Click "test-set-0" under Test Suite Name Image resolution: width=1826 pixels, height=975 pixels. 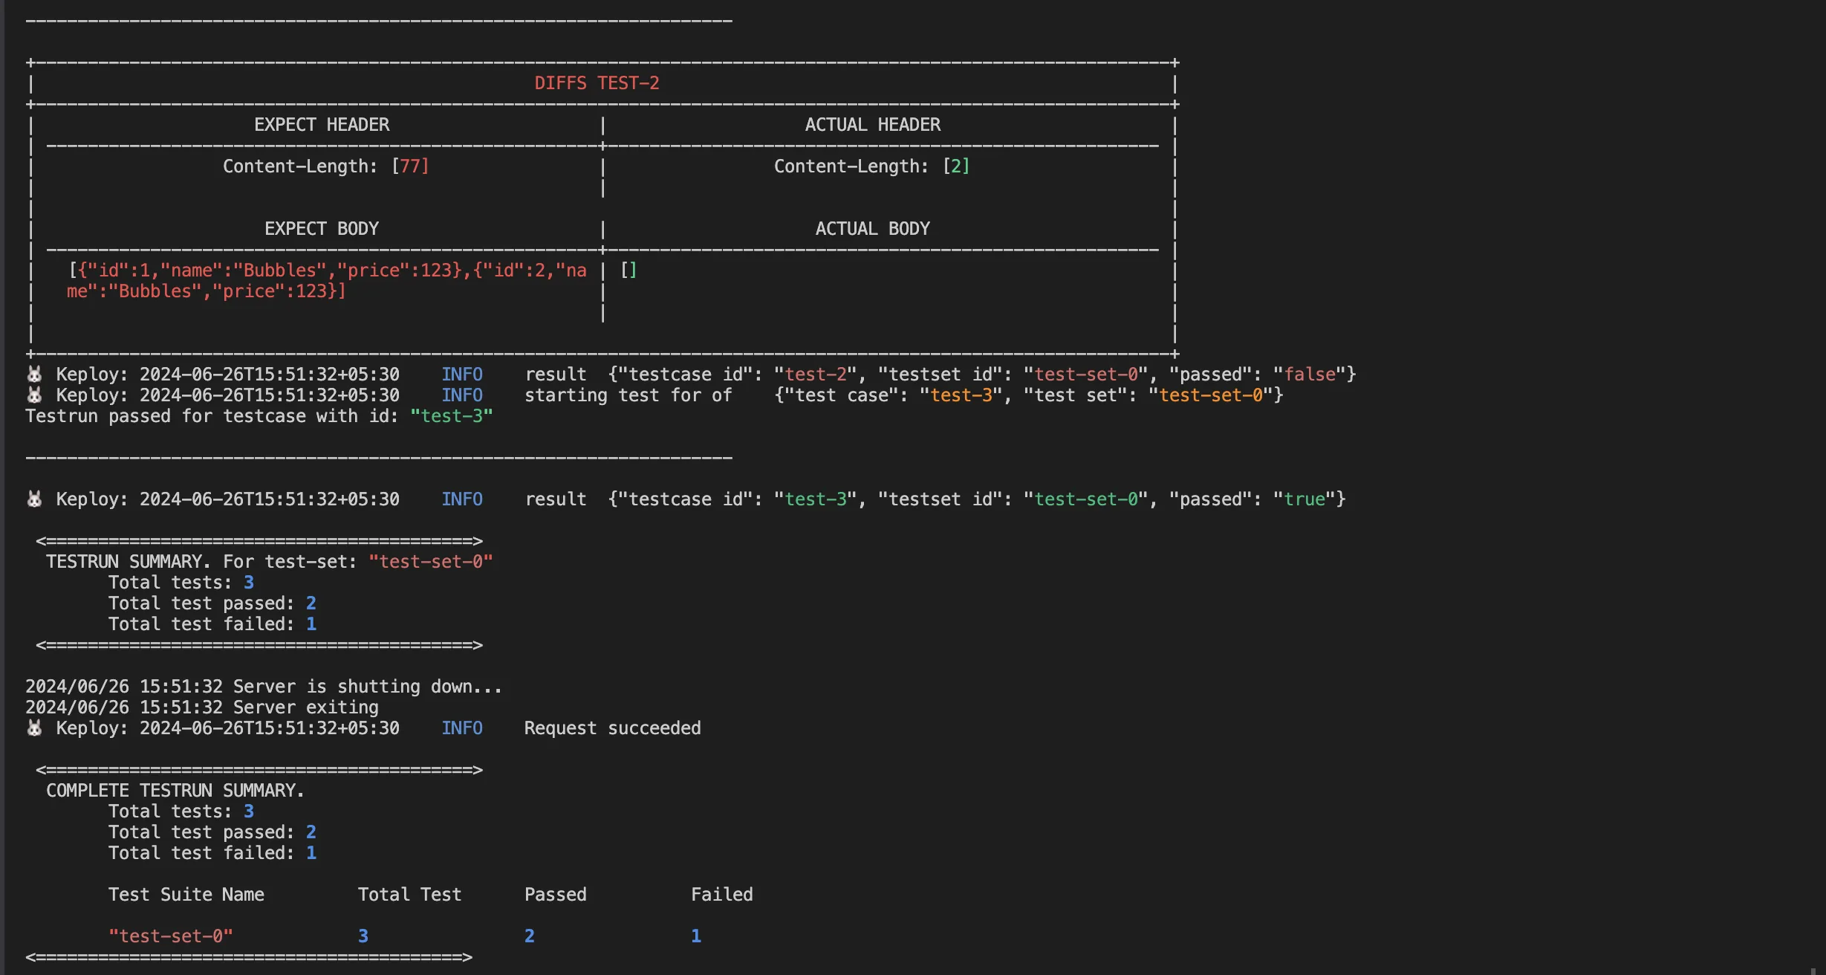coord(171,936)
